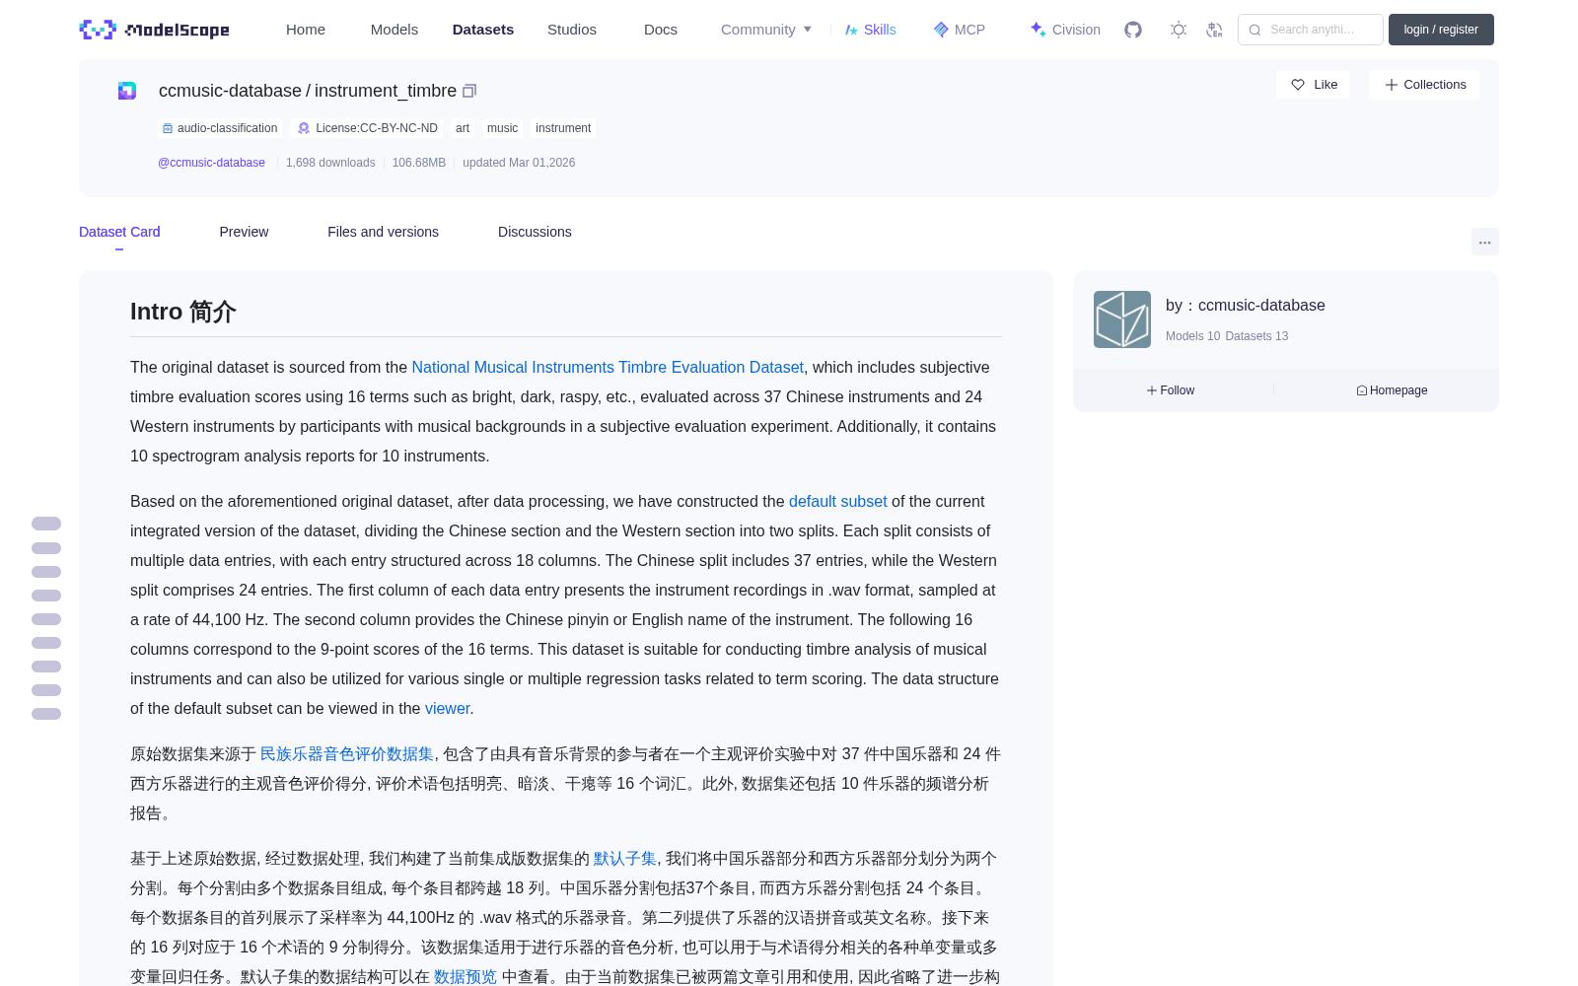The width and height of the screenshot is (1578, 986).
Task: Focus the Search anything input field
Action: point(1311,30)
